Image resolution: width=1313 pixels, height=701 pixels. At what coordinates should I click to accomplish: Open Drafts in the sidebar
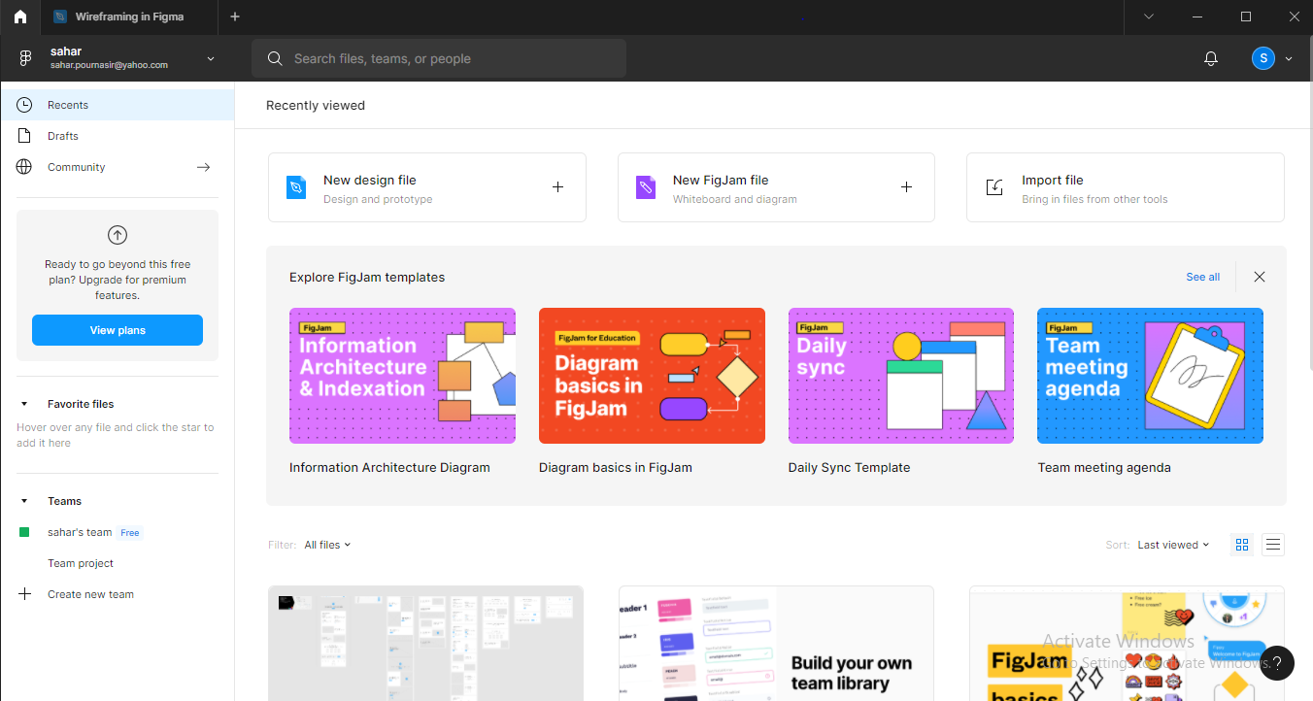coord(117,136)
